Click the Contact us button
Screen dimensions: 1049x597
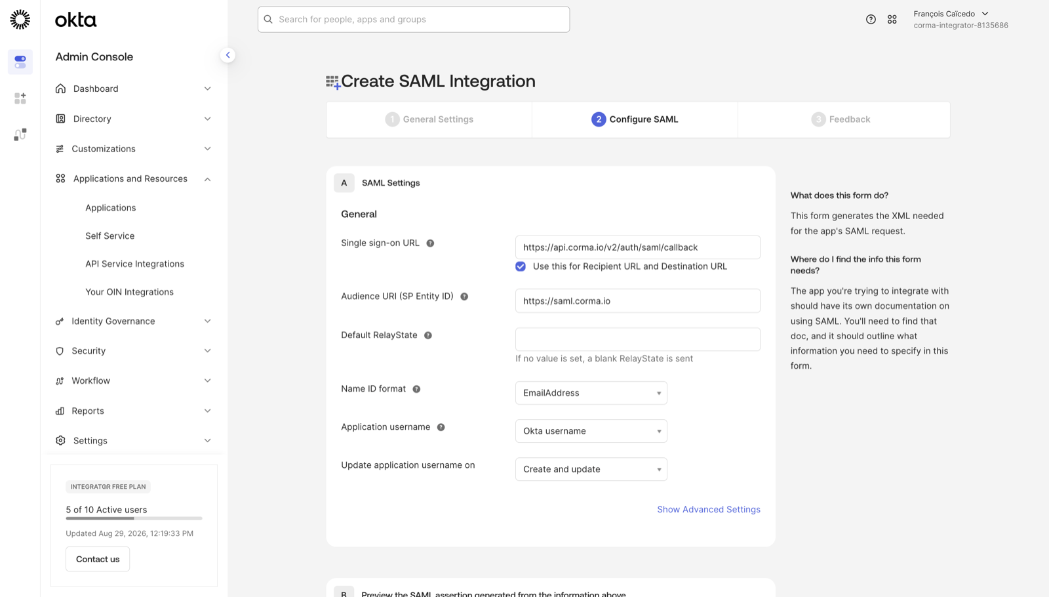click(x=98, y=559)
